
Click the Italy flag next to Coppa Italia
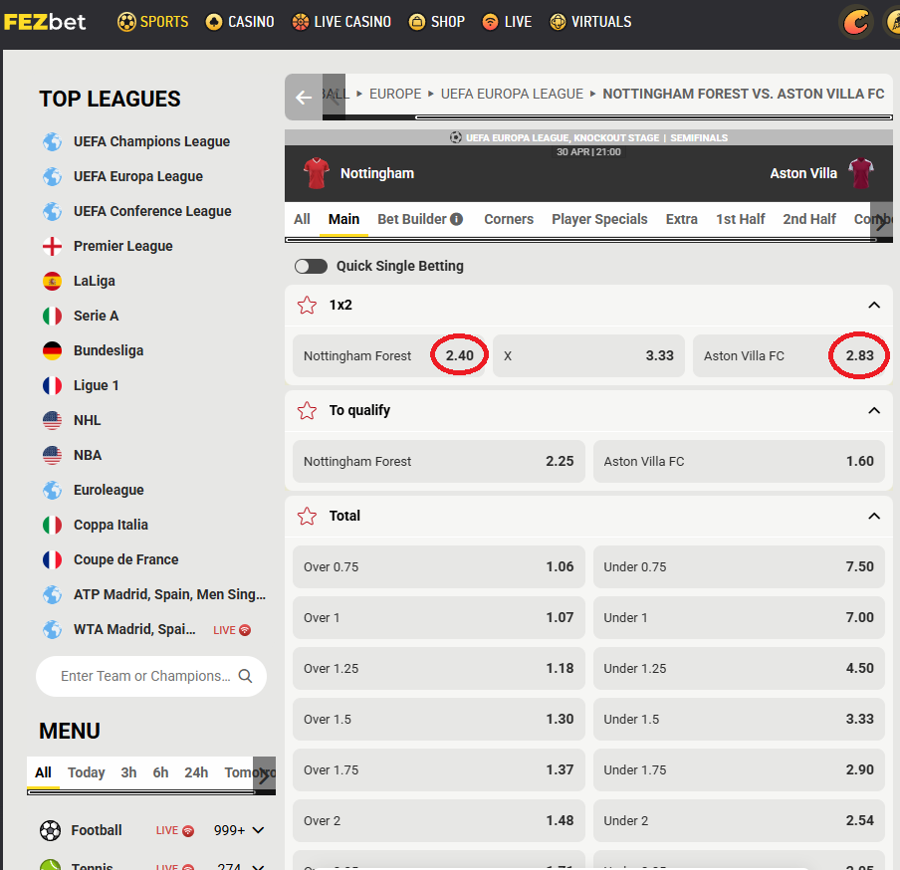[x=52, y=526]
